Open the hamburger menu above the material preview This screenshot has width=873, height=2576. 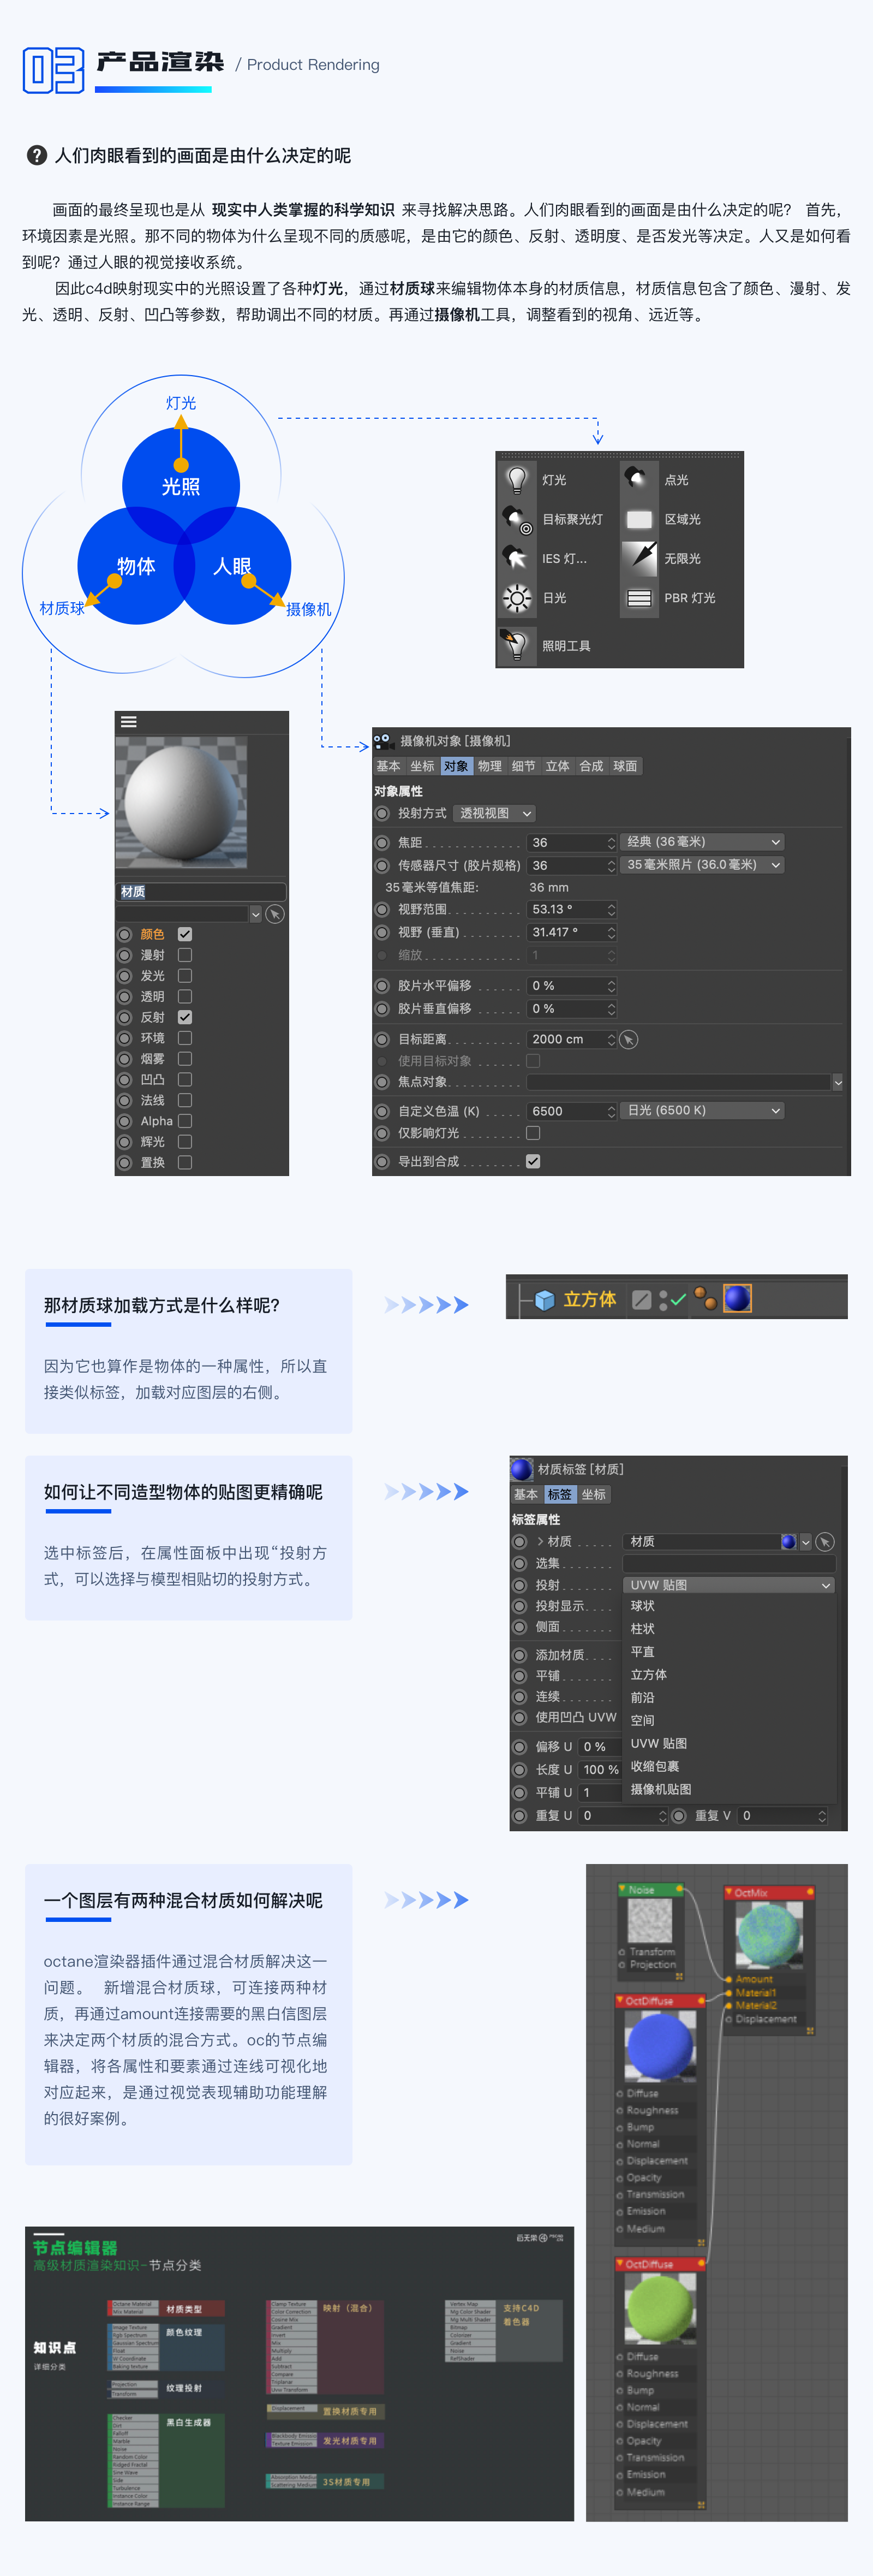[129, 721]
